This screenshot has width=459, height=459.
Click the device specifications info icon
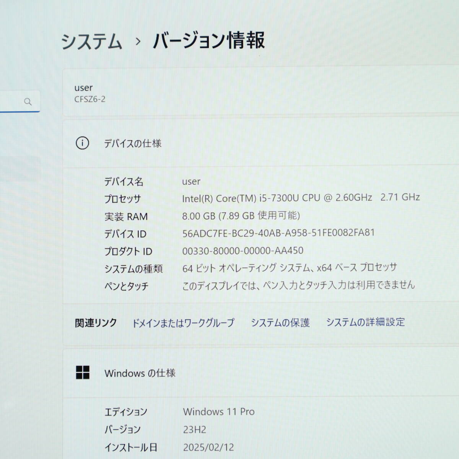82,143
